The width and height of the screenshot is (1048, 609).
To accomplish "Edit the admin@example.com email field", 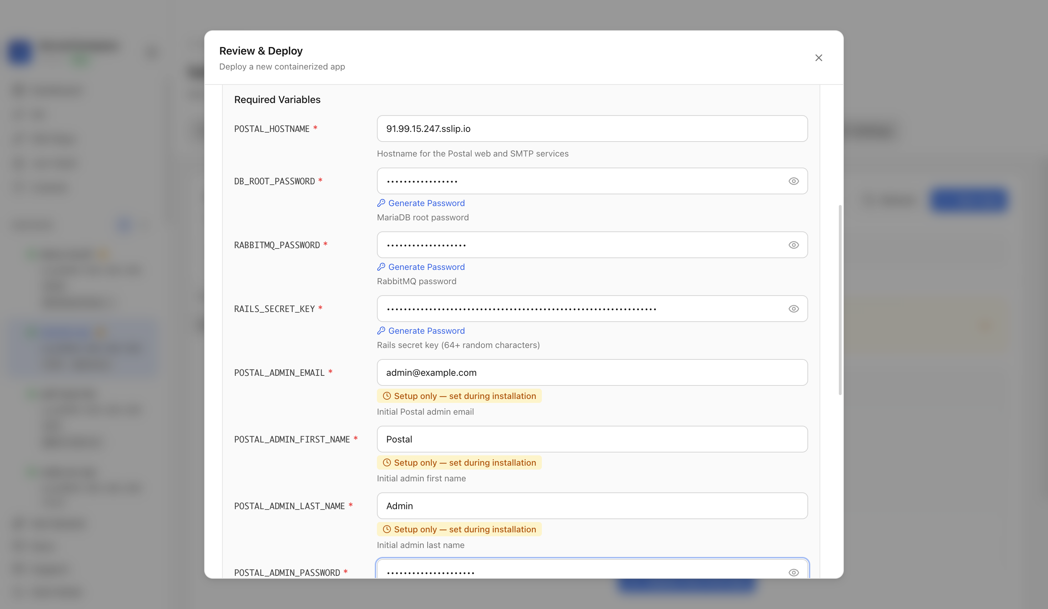I will [592, 373].
